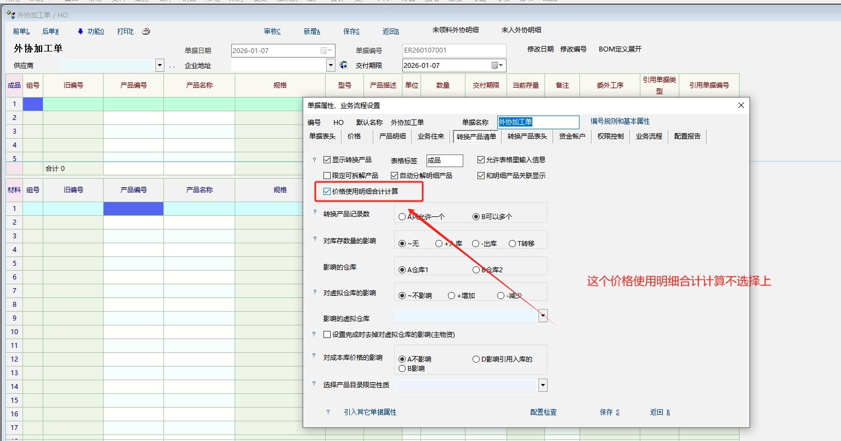
Task: Expand the 供应商 dropdown
Action: (160, 66)
